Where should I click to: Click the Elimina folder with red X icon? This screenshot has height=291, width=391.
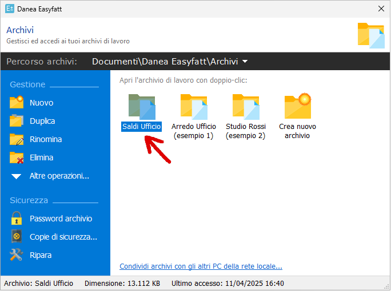17,157
